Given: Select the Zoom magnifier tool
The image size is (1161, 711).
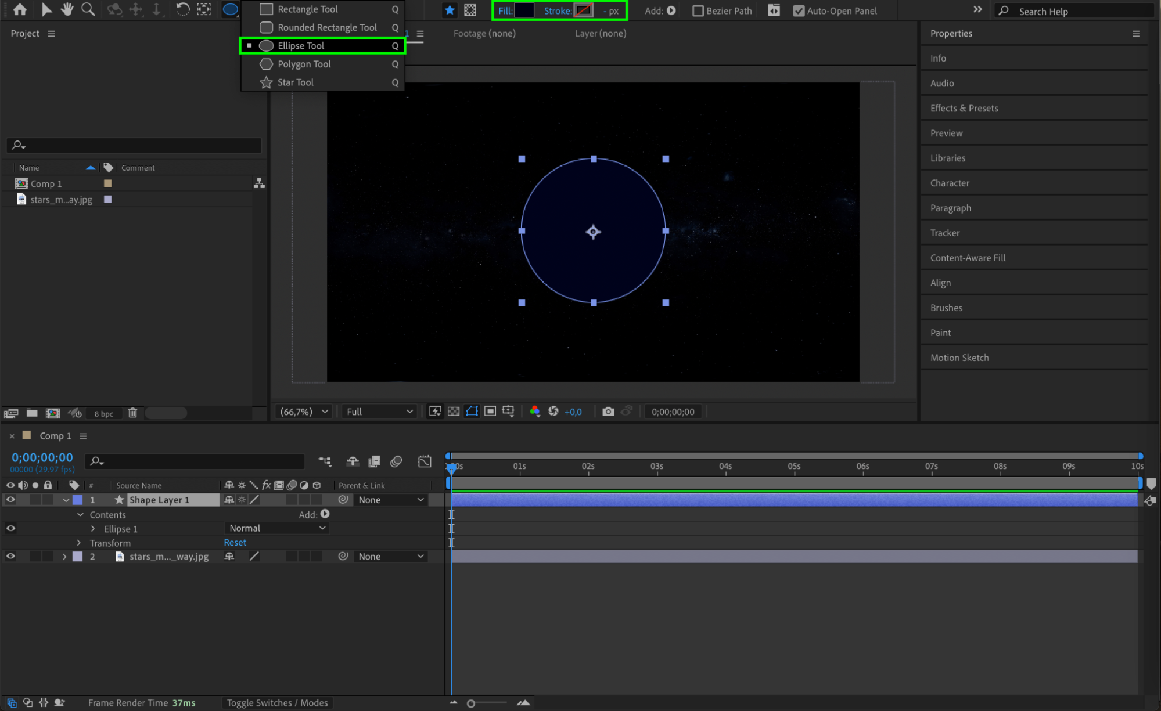Looking at the screenshot, I should coord(88,9).
